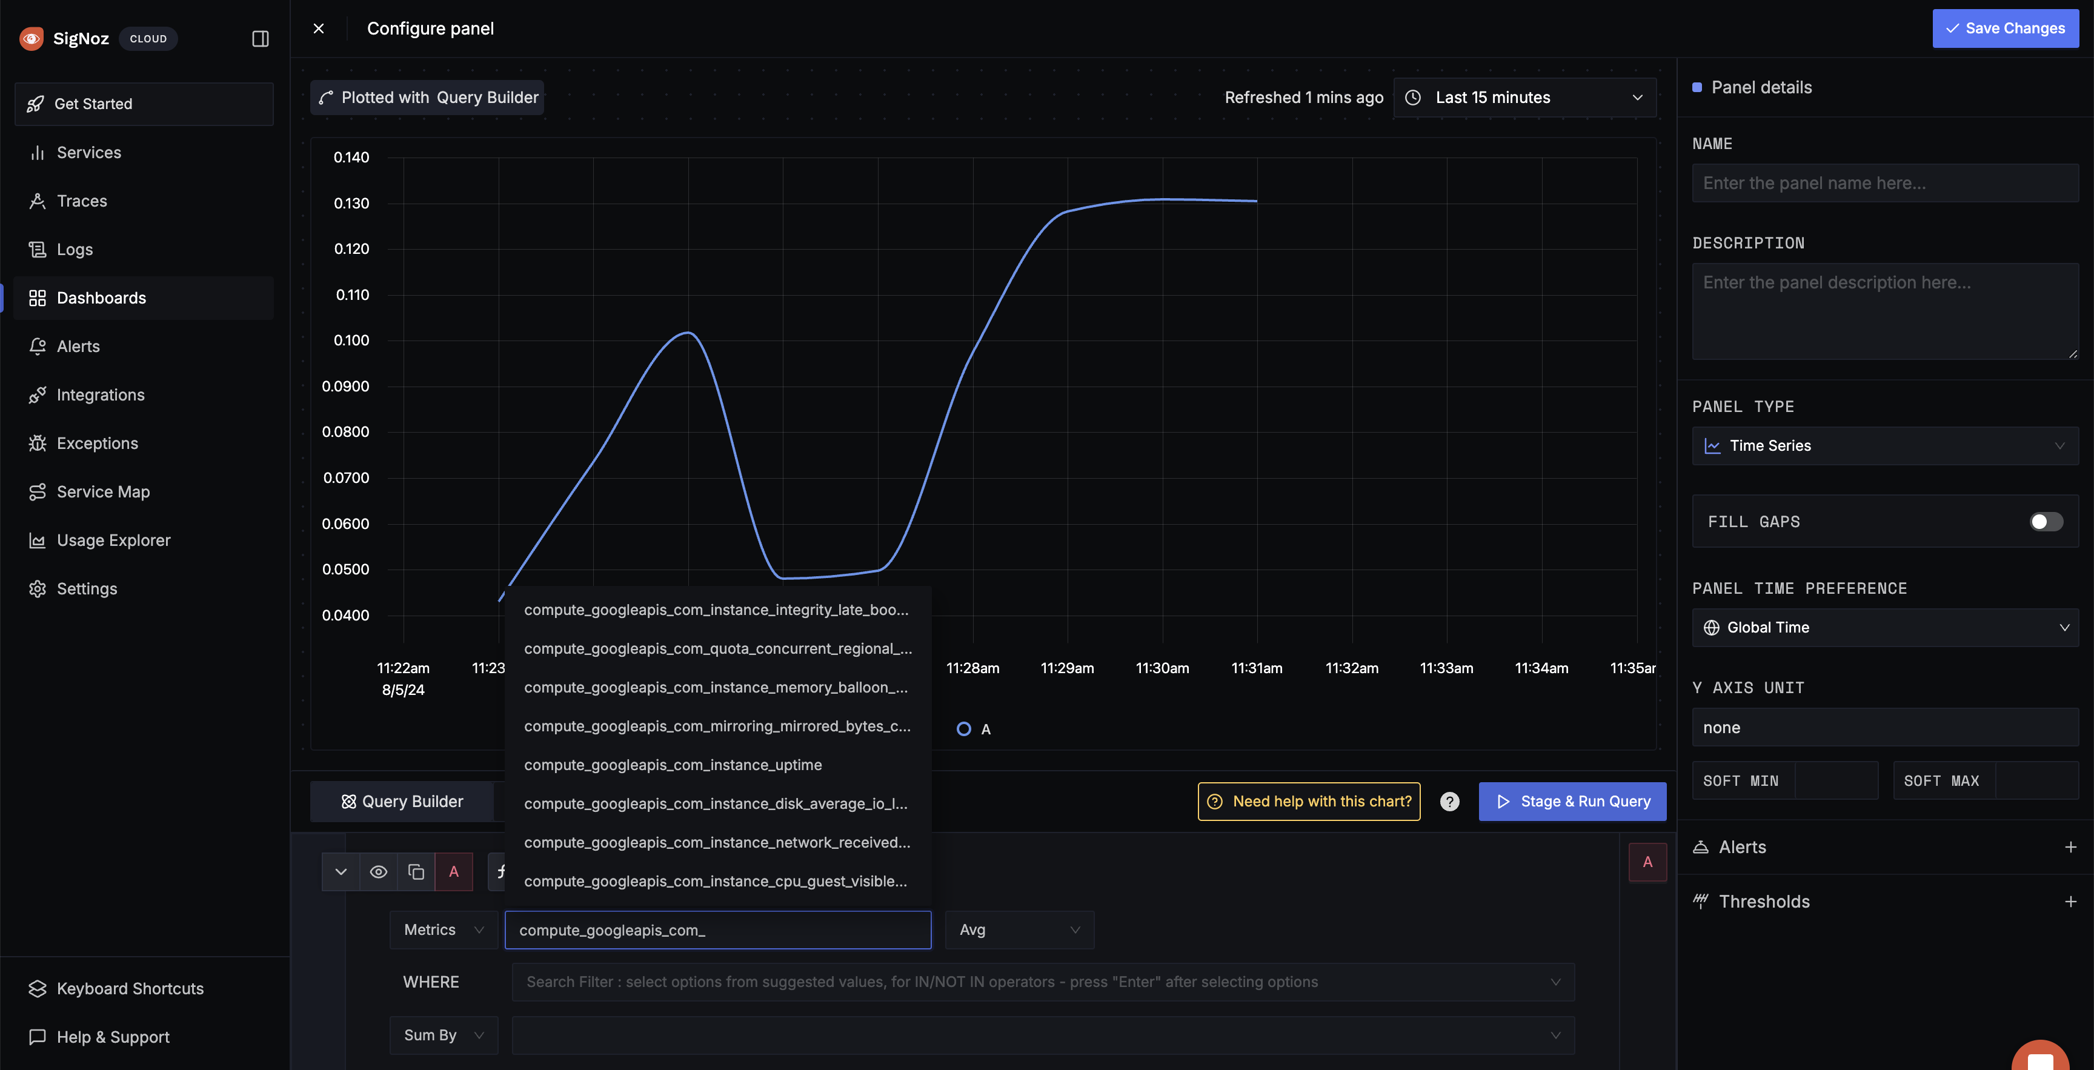Image resolution: width=2094 pixels, height=1070 pixels.
Task: Click Stage & Run Query button
Action: [1572, 802]
